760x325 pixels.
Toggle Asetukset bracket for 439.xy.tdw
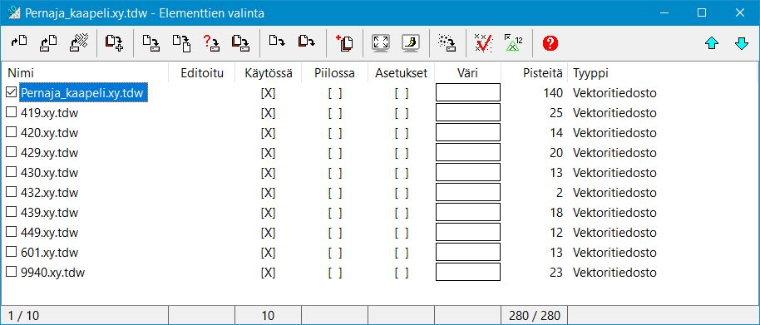point(402,213)
